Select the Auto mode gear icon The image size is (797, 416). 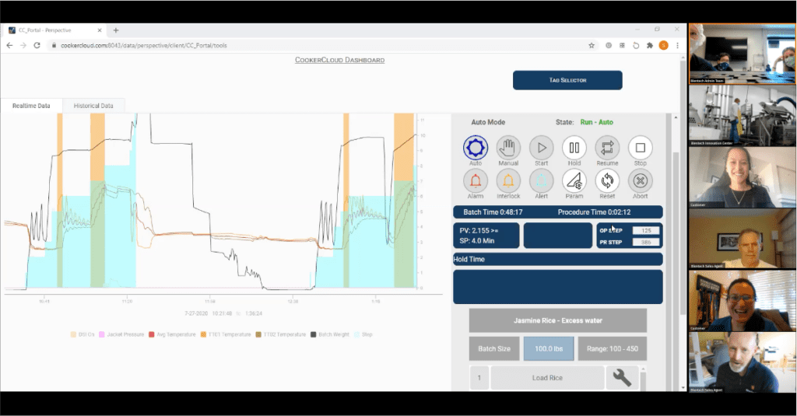[x=476, y=147]
